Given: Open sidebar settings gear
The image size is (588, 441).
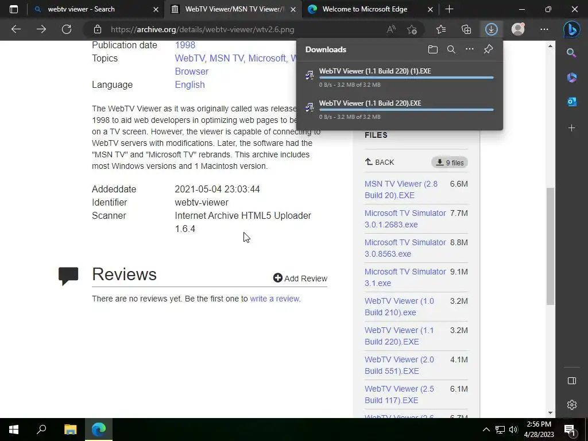Looking at the screenshot, I should [x=571, y=405].
